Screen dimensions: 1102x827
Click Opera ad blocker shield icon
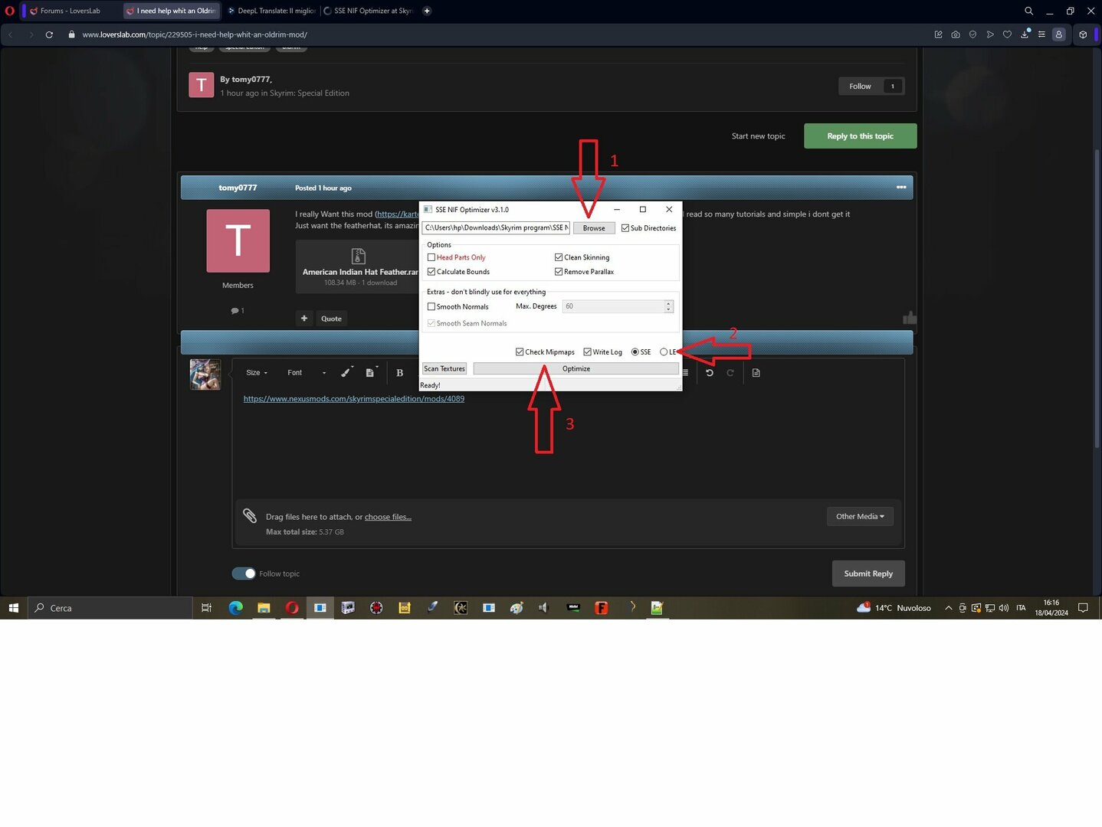[x=972, y=34]
